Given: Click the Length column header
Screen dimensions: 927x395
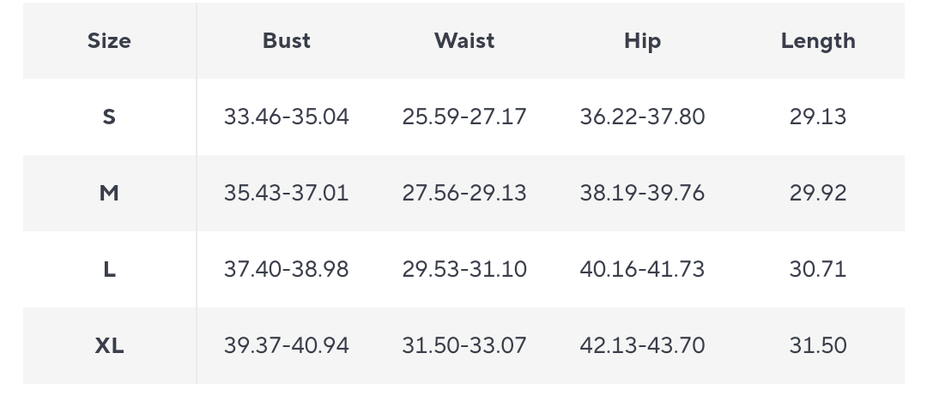Looking at the screenshot, I should [818, 41].
